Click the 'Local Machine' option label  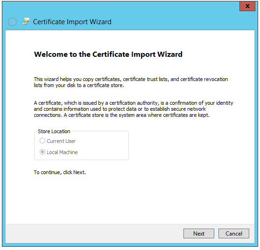click(62, 152)
